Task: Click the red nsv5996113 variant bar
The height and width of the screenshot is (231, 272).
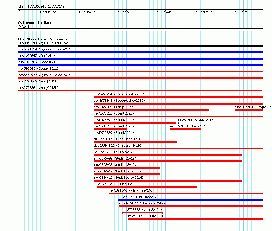Action: (x=196, y=219)
